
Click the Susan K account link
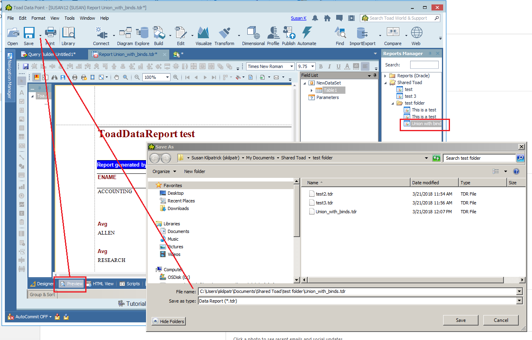point(299,18)
